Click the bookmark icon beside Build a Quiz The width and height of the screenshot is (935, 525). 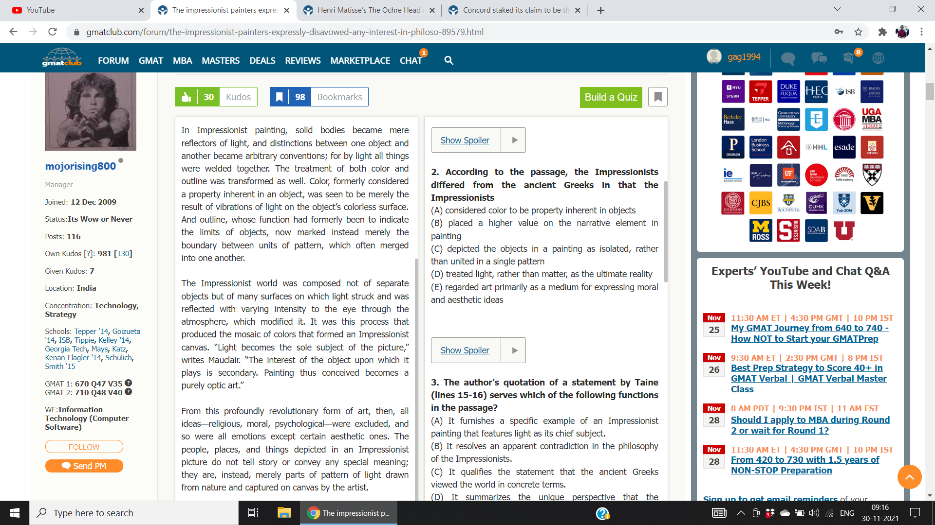coord(658,97)
